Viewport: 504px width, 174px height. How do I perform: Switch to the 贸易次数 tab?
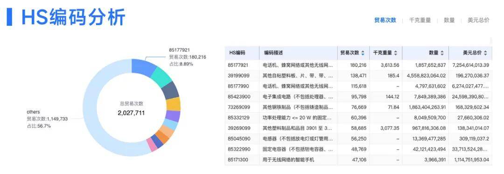pyautogui.click(x=385, y=20)
